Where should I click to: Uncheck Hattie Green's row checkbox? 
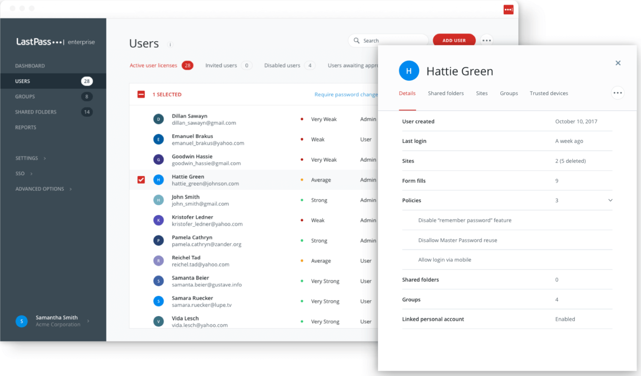tap(141, 180)
